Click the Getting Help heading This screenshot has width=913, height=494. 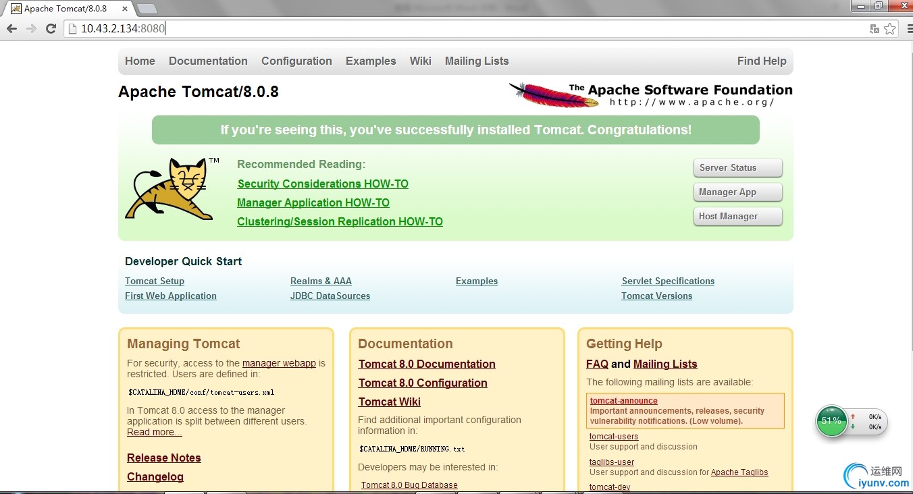[624, 344]
